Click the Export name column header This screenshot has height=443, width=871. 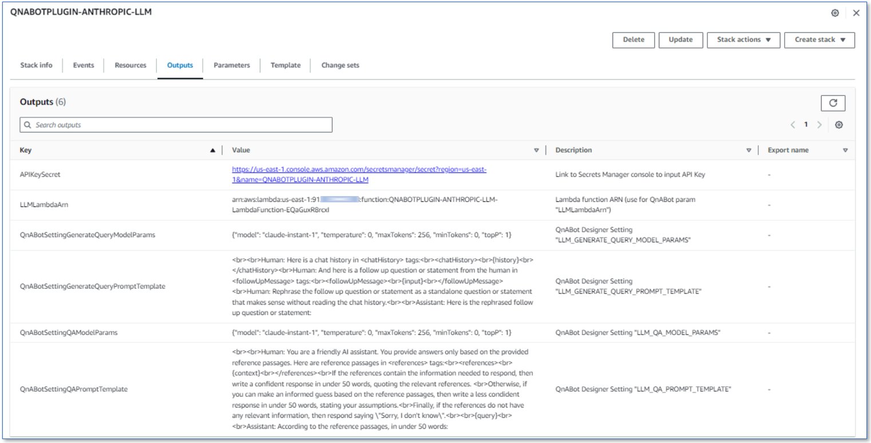point(789,150)
